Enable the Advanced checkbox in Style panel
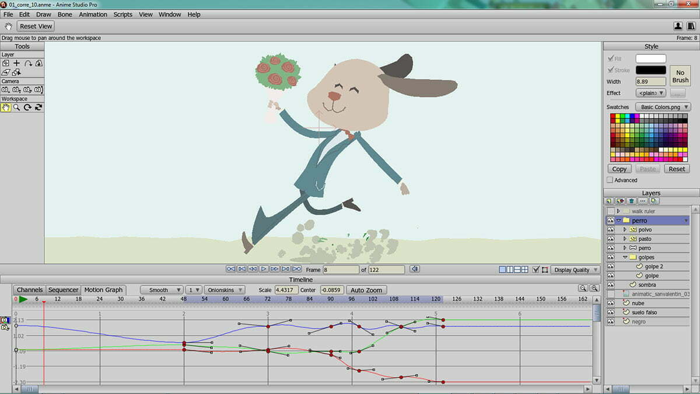700x394 pixels. (610, 180)
